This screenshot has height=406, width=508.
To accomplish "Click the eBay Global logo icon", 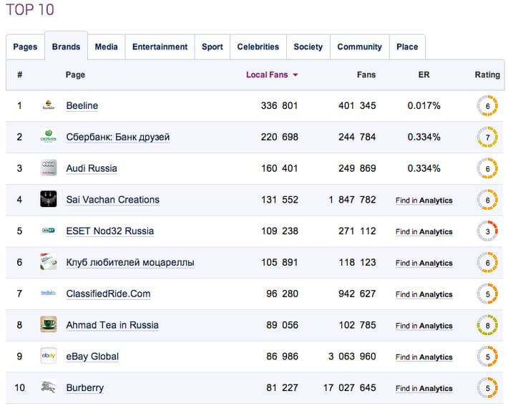I will pyautogui.click(x=48, y=356).
